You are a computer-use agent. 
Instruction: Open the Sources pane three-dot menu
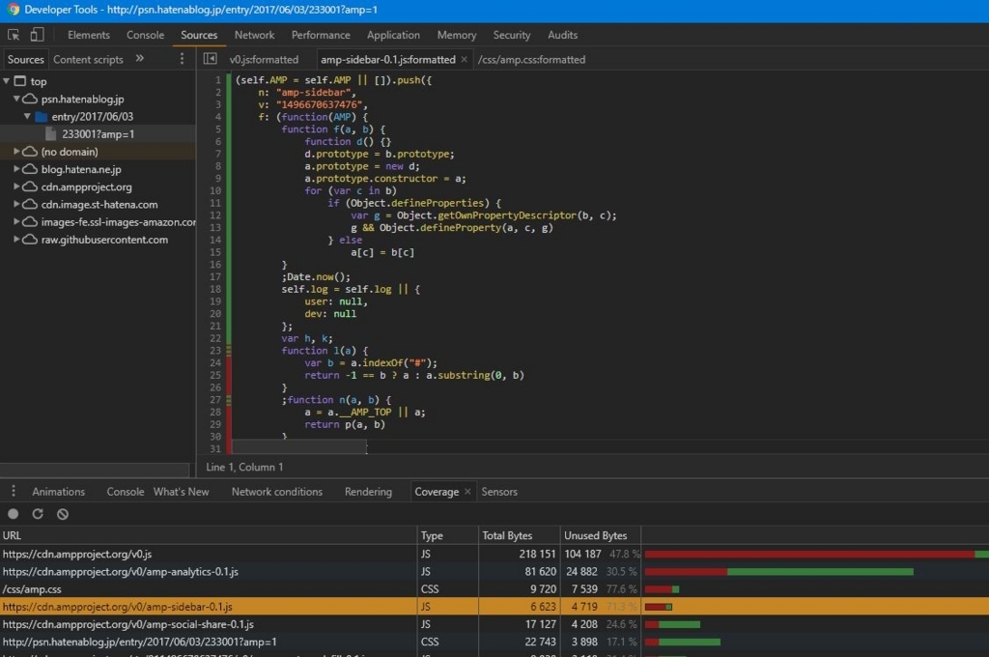[x=182, y=59]
